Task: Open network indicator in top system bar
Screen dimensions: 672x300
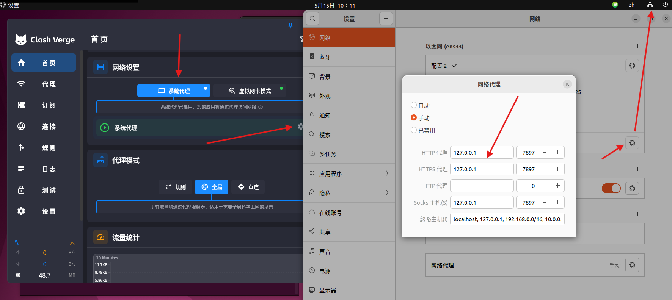Action: pos(650,5)
